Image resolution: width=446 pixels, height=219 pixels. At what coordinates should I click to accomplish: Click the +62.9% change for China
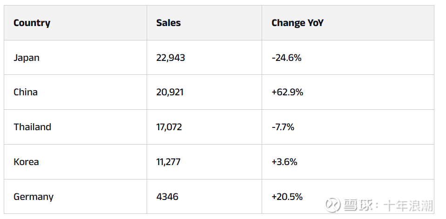(287, 92)
